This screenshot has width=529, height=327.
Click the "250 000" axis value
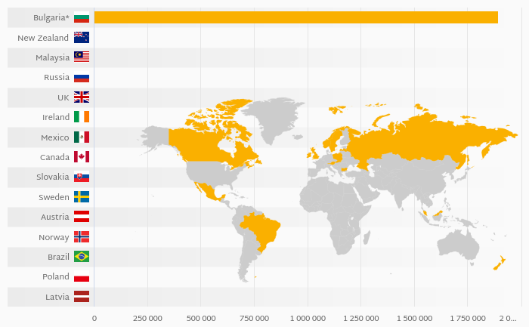[147, 318]
